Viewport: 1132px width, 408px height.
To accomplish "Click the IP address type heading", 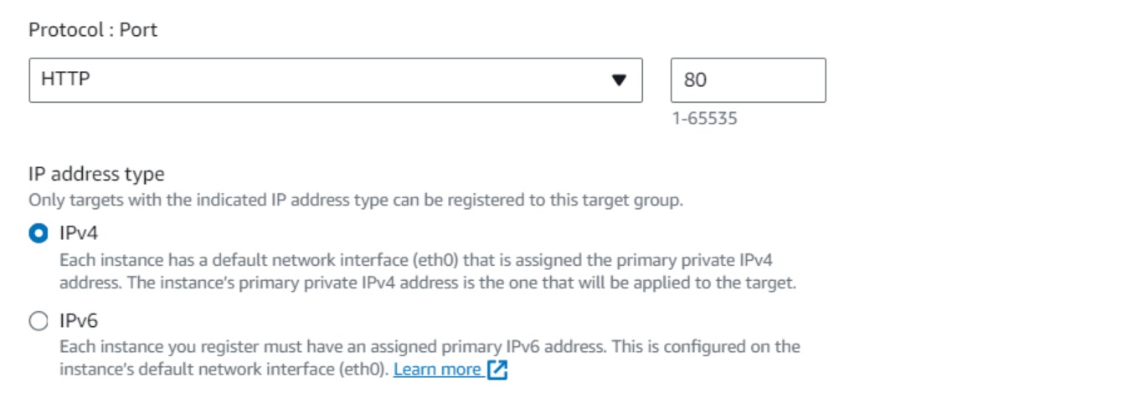I will [x=96, y=175].
